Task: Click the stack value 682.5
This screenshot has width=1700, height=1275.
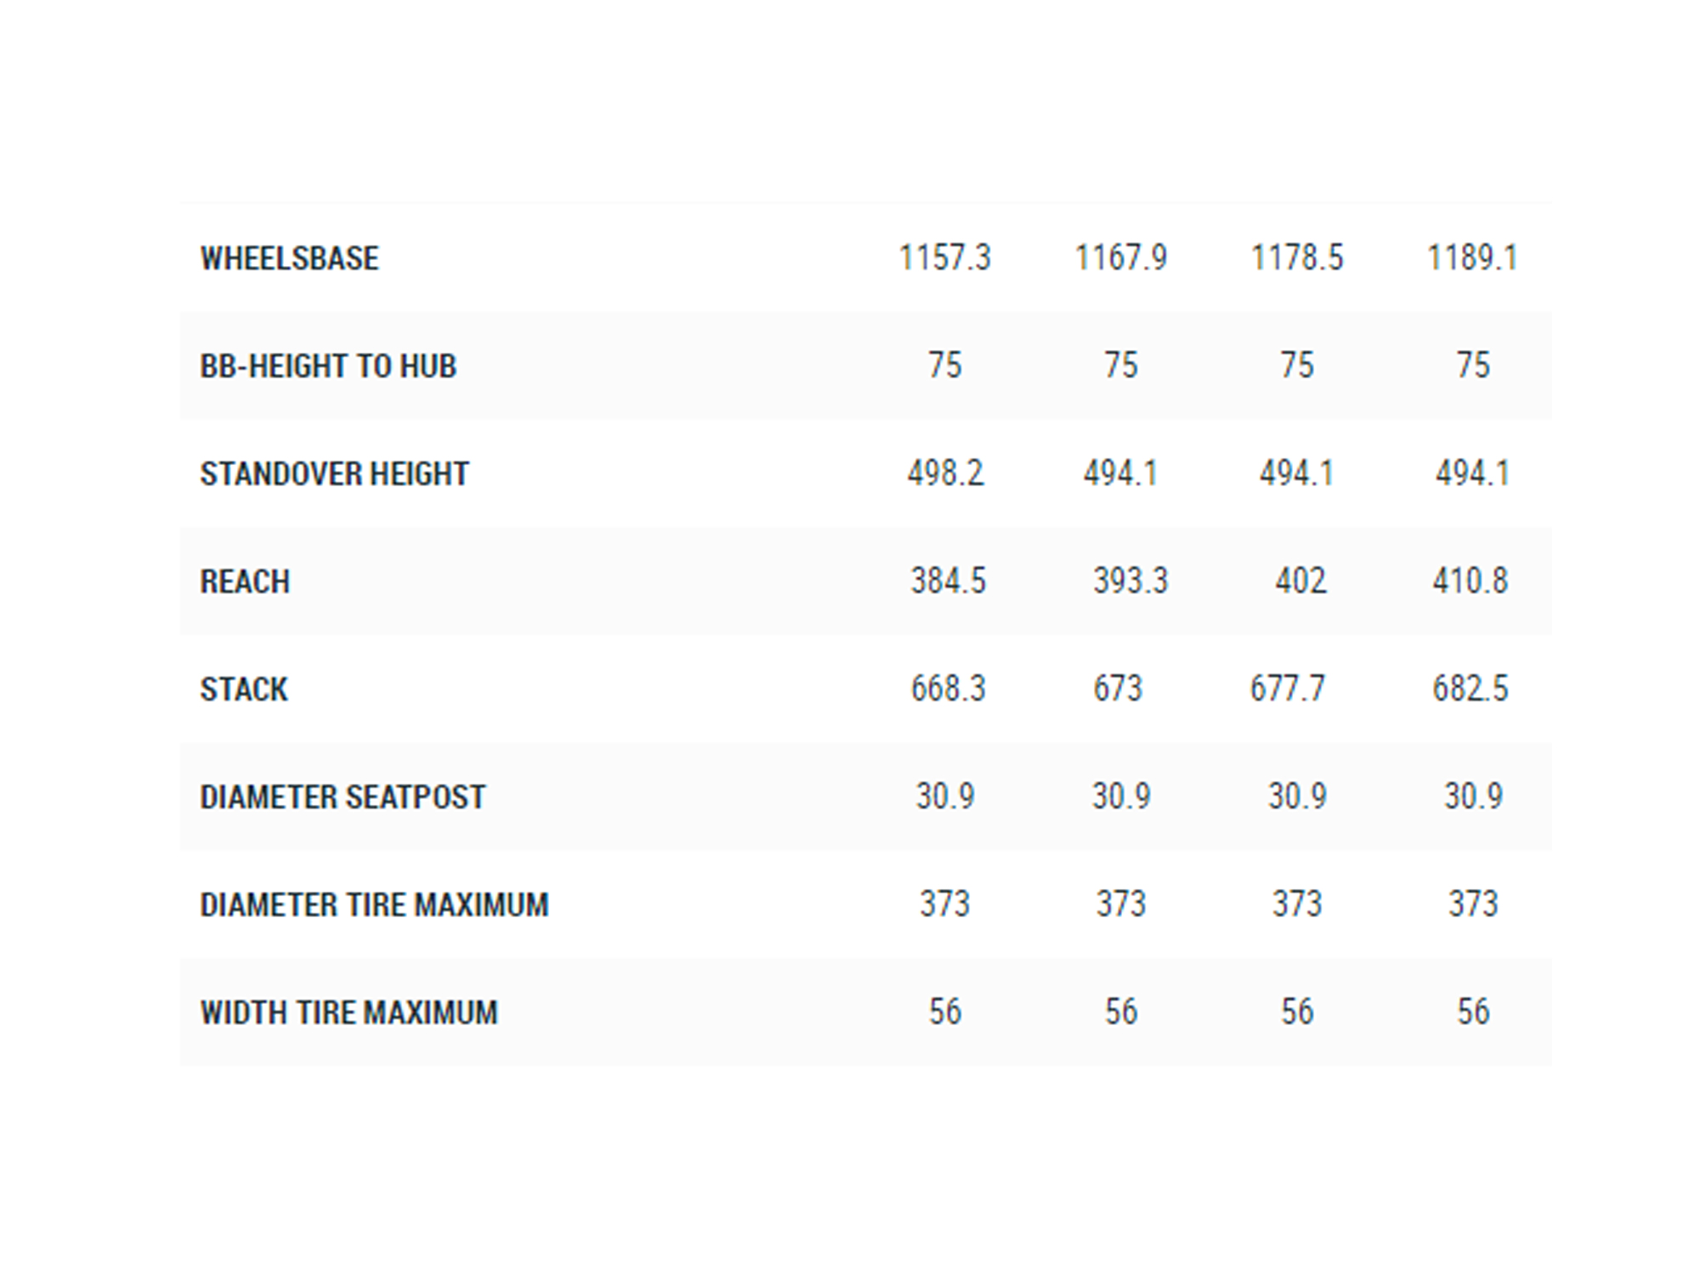Action: click(1470, 688)
